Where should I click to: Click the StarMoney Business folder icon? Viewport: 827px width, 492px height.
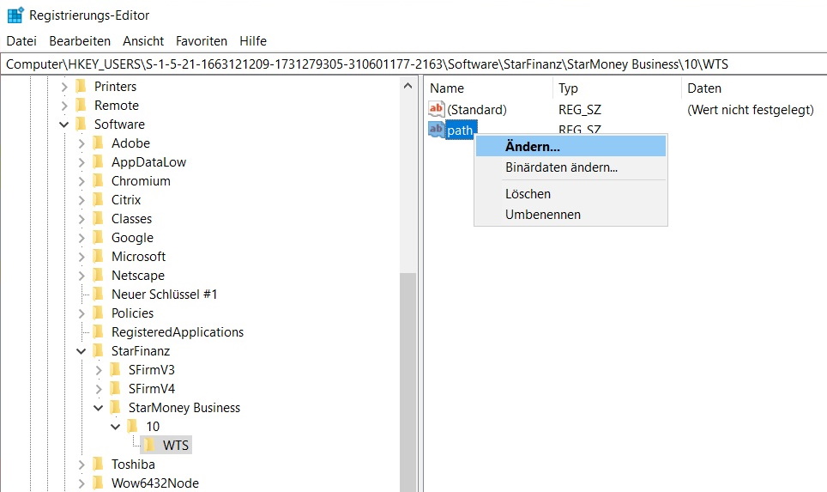116,408
